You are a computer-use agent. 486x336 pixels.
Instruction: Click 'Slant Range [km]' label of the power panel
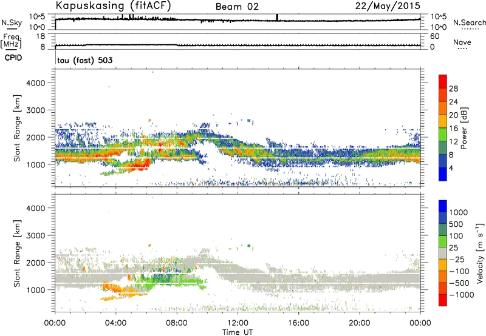[x=17, y=128]
